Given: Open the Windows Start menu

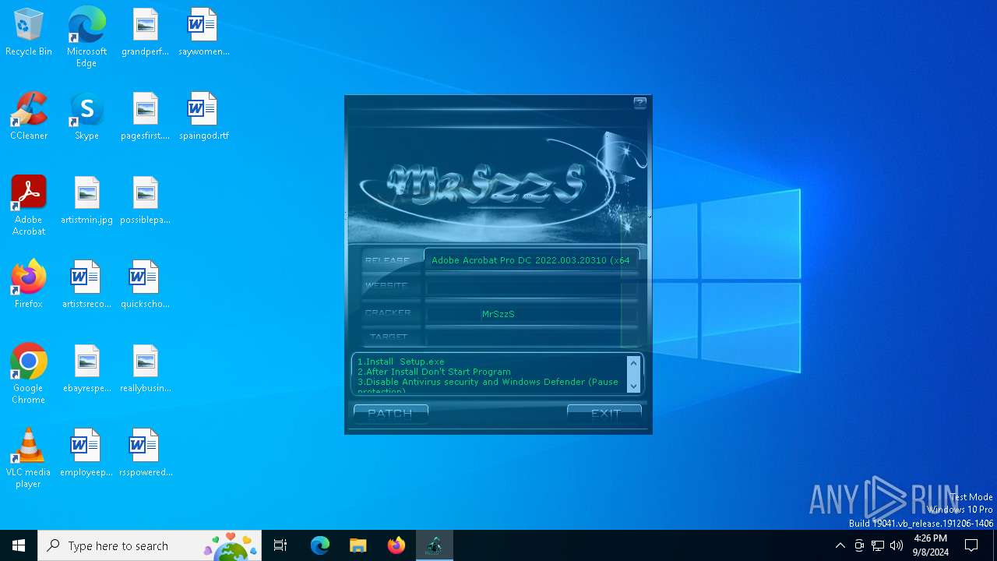Looking at the screenshot, I should pyautogui.click(x=19, y=545).
